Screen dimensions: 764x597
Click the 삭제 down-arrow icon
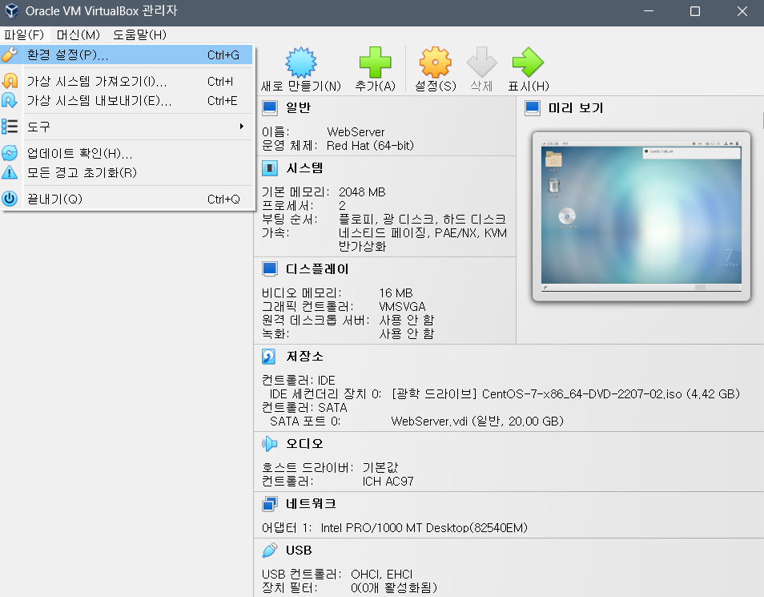[481, 63]
